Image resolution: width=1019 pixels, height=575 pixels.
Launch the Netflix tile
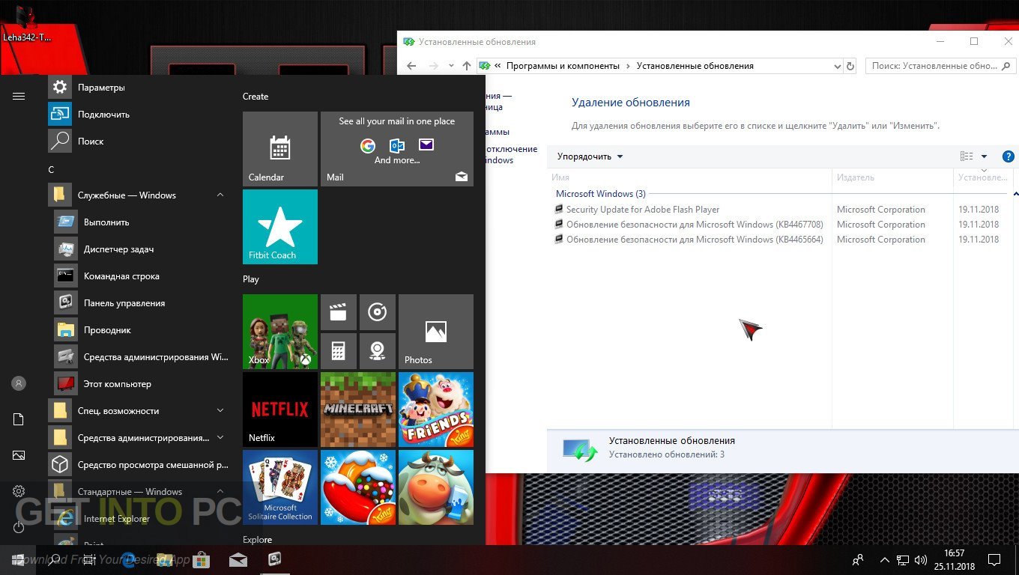[x=280, y=410]
